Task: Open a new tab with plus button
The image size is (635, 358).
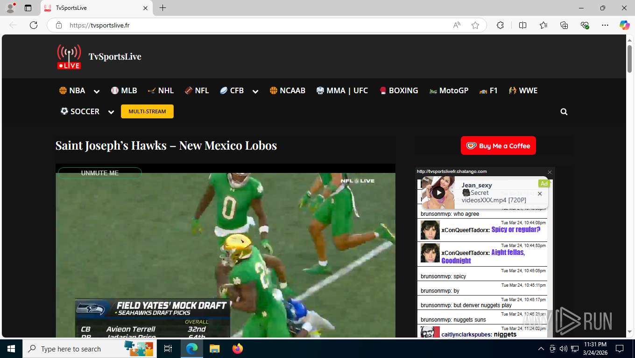Action: (x=162, y=8)
